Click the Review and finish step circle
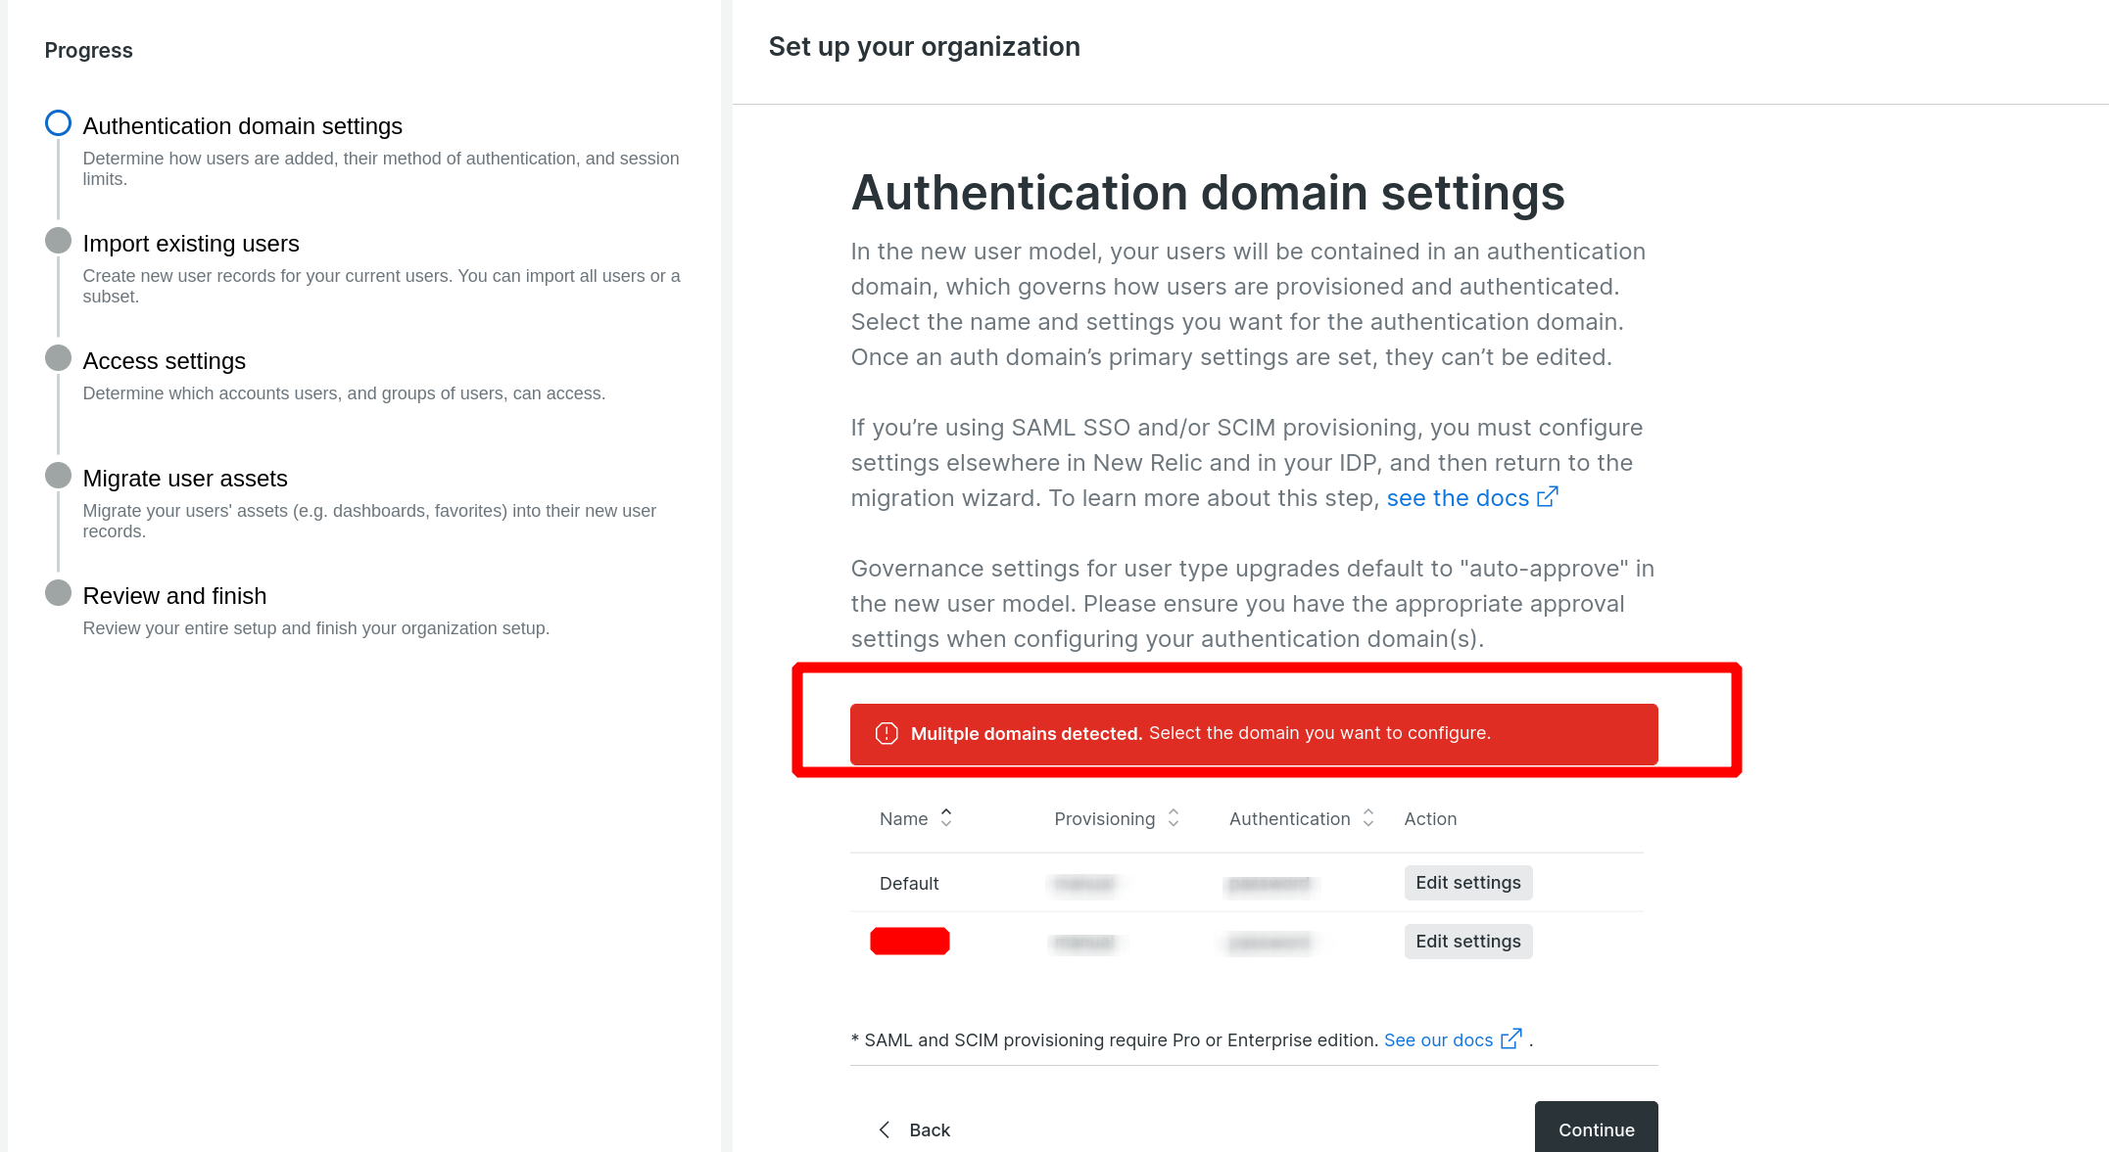Image resolution: width=2109 pixels, height=1152 pixels. (59, 593)
